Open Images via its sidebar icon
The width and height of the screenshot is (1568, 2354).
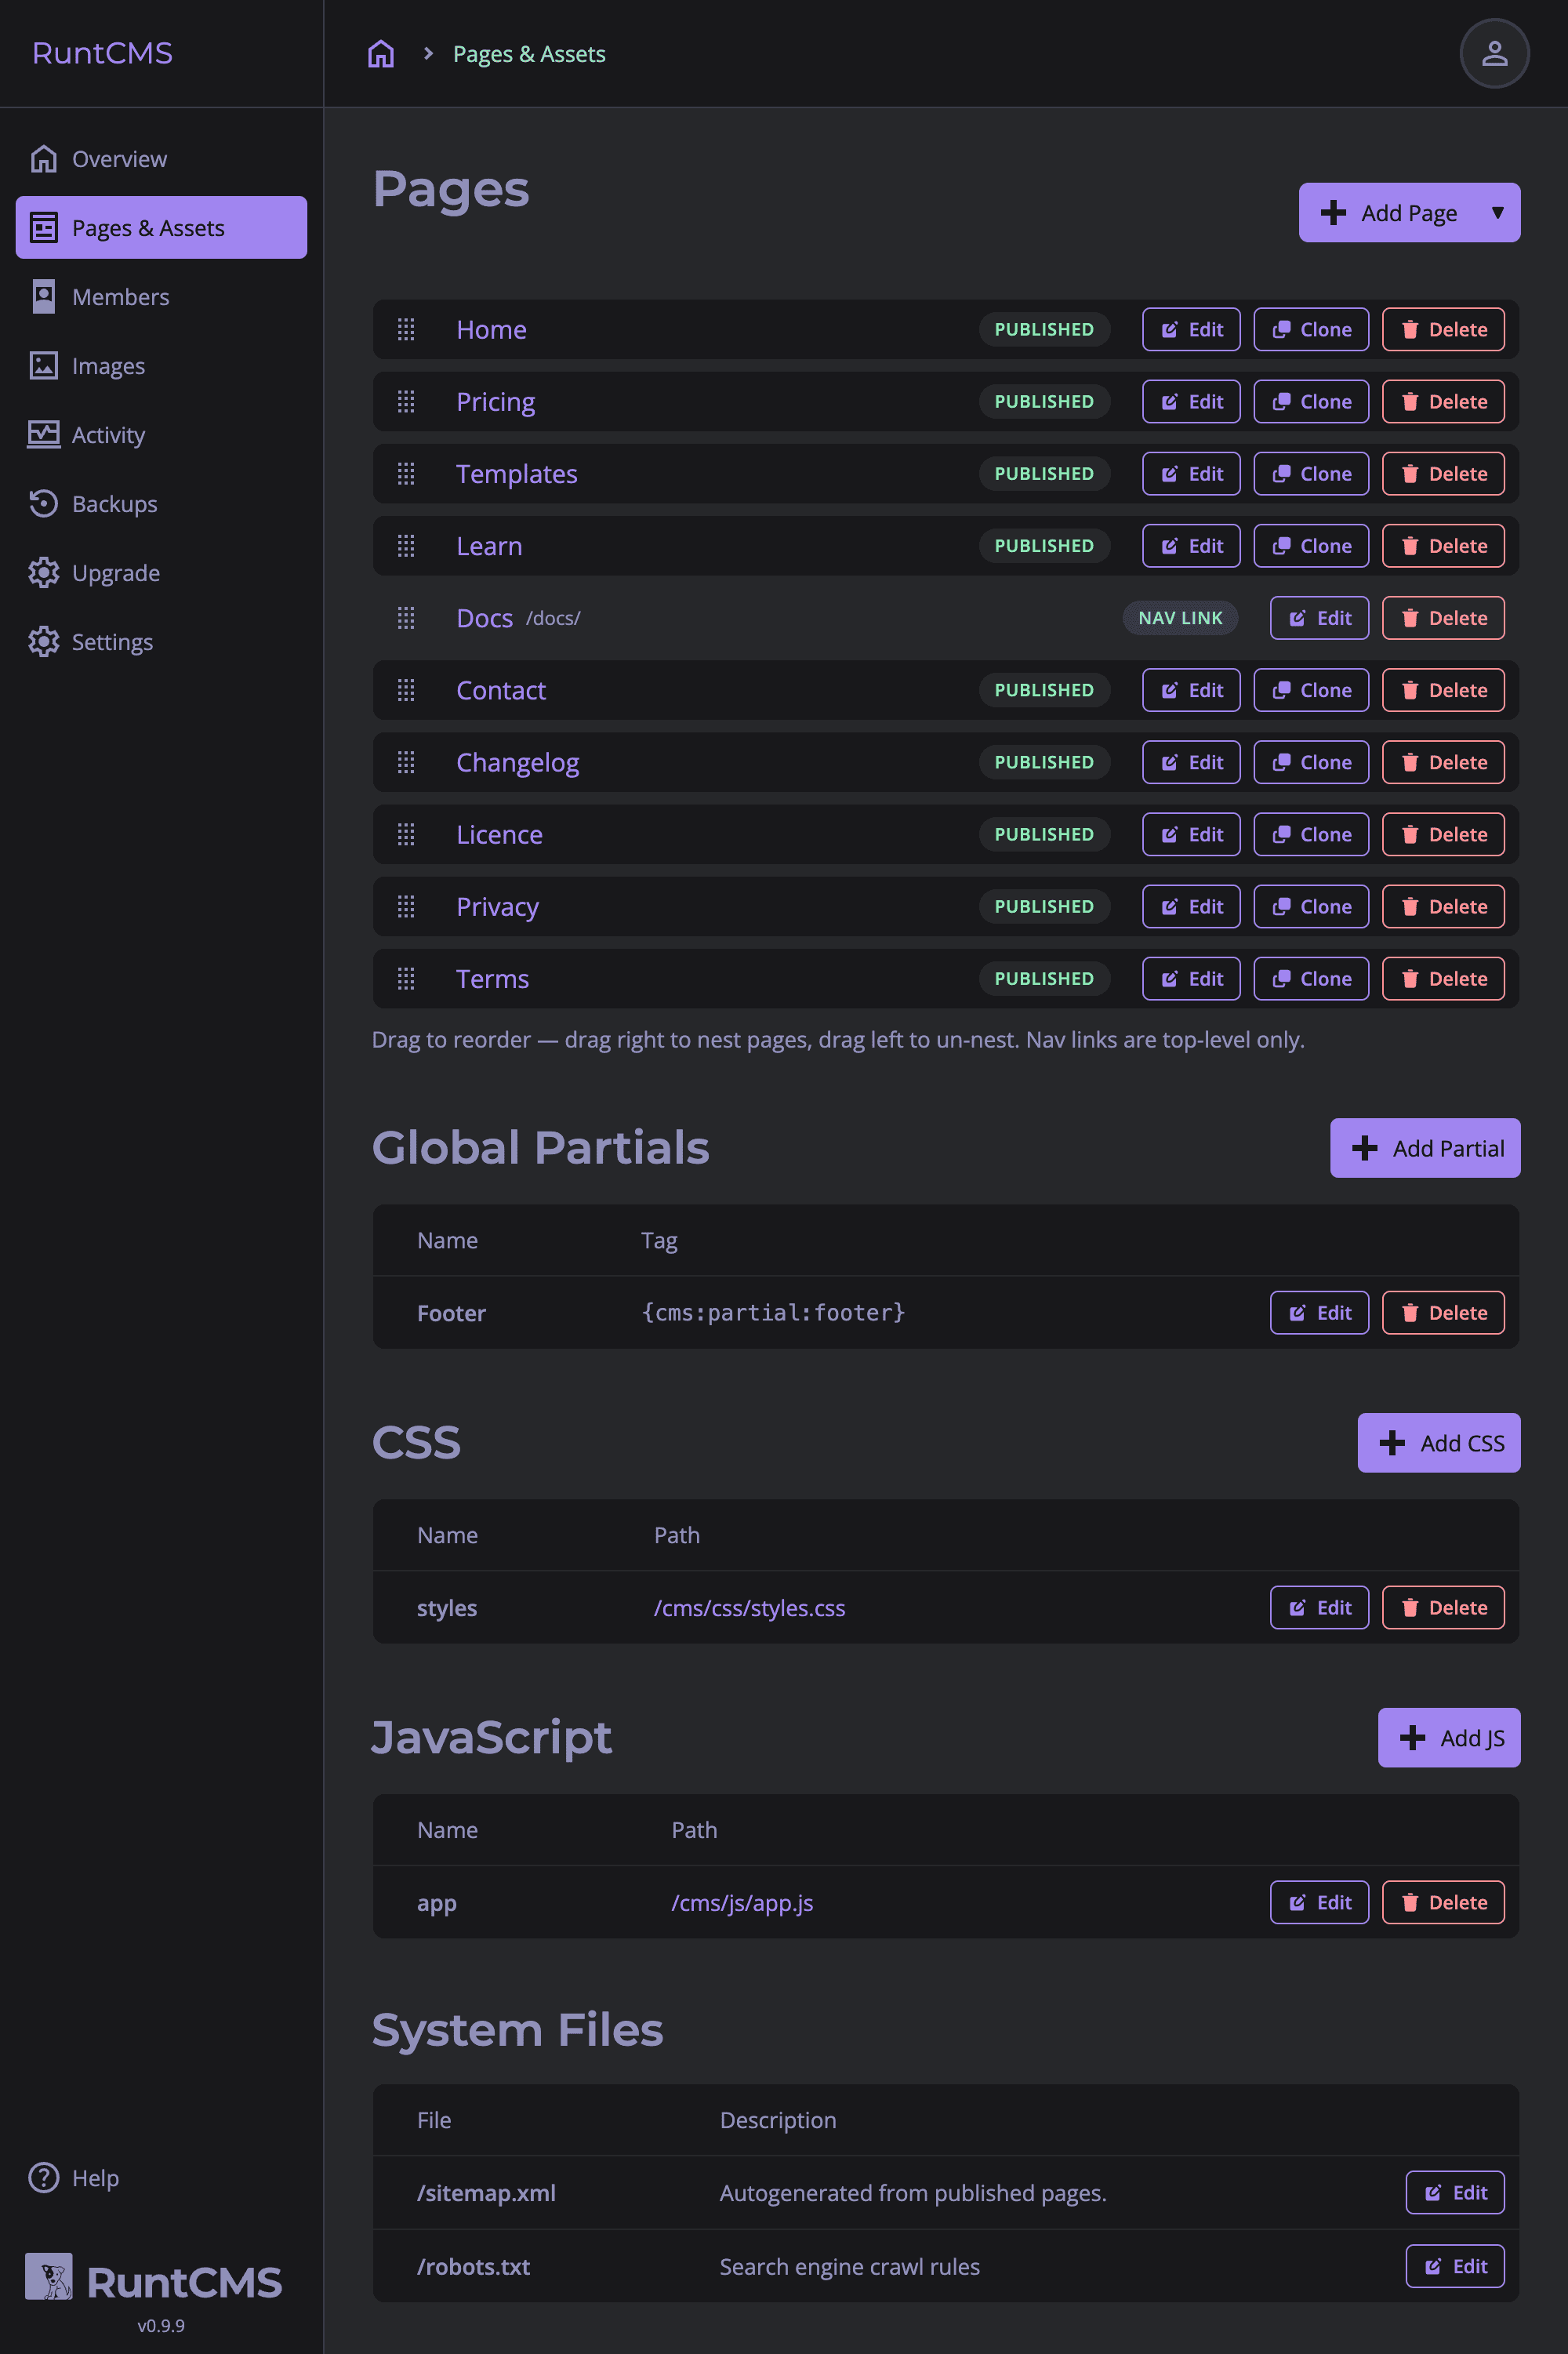coord(44,366)
